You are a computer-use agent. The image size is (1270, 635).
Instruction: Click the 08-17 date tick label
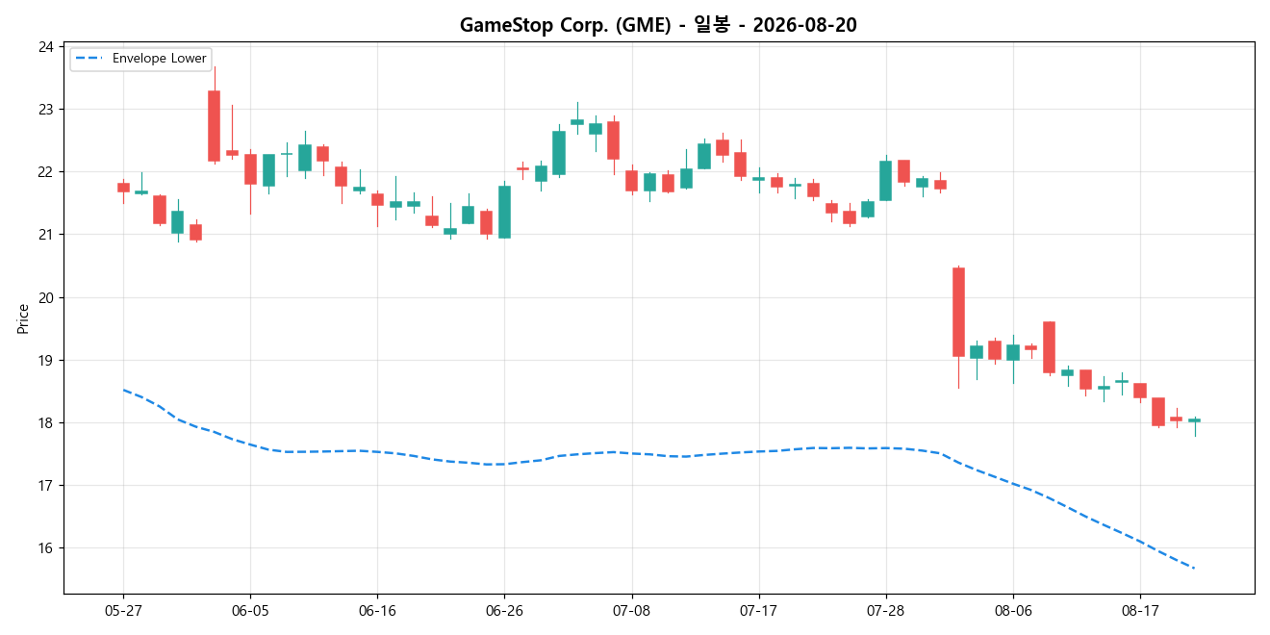[1140, 610]
